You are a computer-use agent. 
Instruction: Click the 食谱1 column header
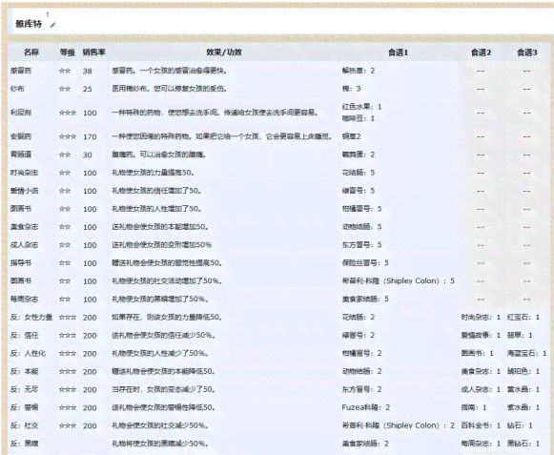399,52
